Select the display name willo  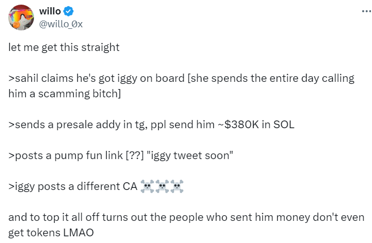(x=50, y=11)
